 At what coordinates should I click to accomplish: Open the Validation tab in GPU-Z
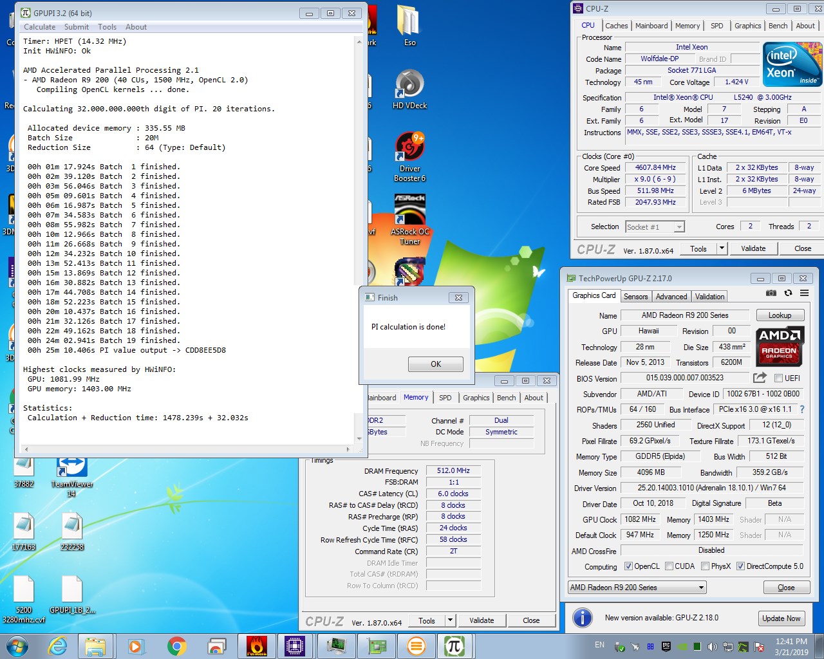click(x=709, y=297)
